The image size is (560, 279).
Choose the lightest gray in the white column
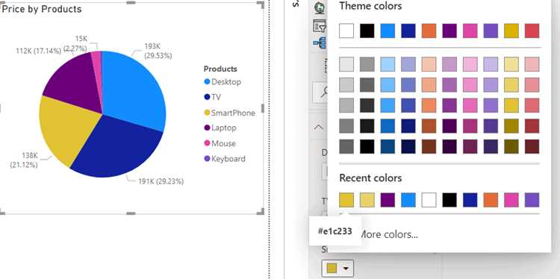click(346, 64)
